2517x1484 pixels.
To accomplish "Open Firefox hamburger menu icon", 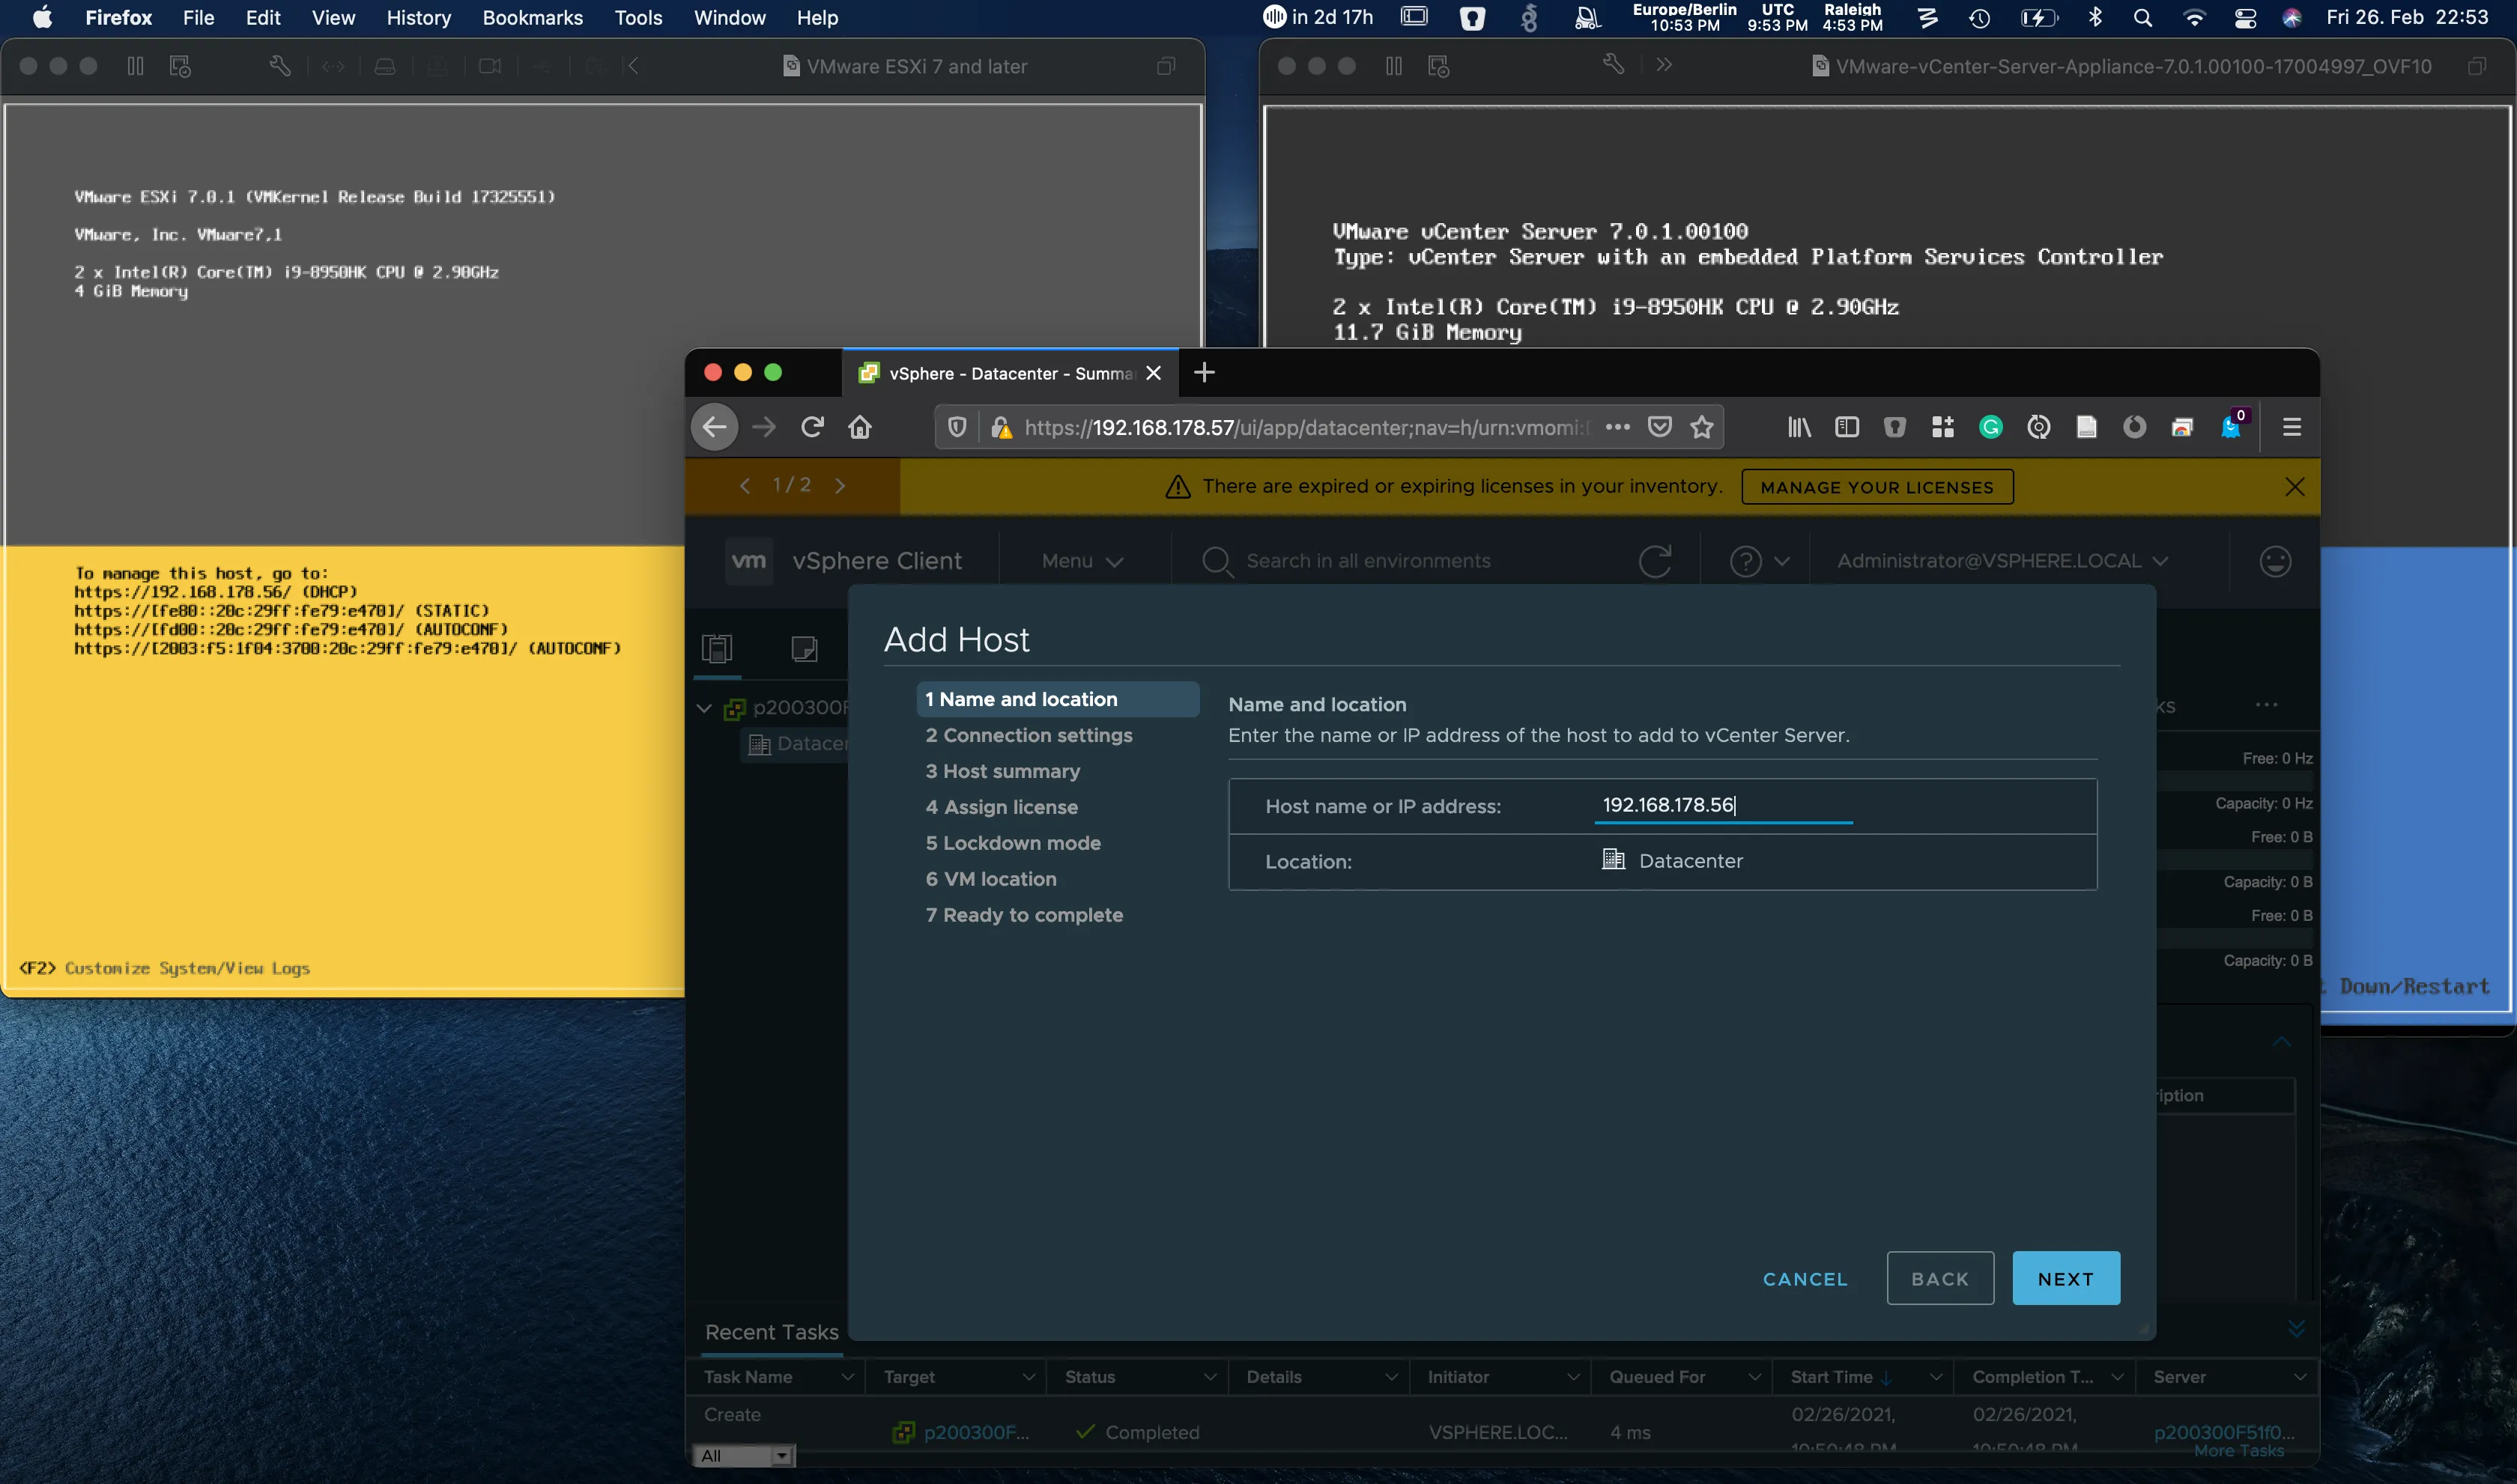I will point(2292,428).
